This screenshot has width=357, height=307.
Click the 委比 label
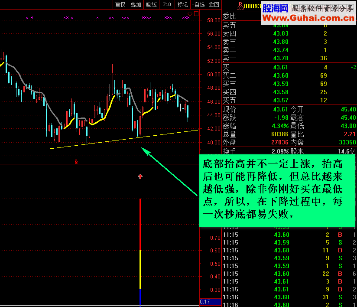coord(229,16)
